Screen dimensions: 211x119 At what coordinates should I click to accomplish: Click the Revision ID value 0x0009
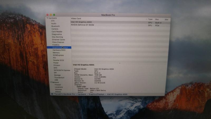pos(98,81)
